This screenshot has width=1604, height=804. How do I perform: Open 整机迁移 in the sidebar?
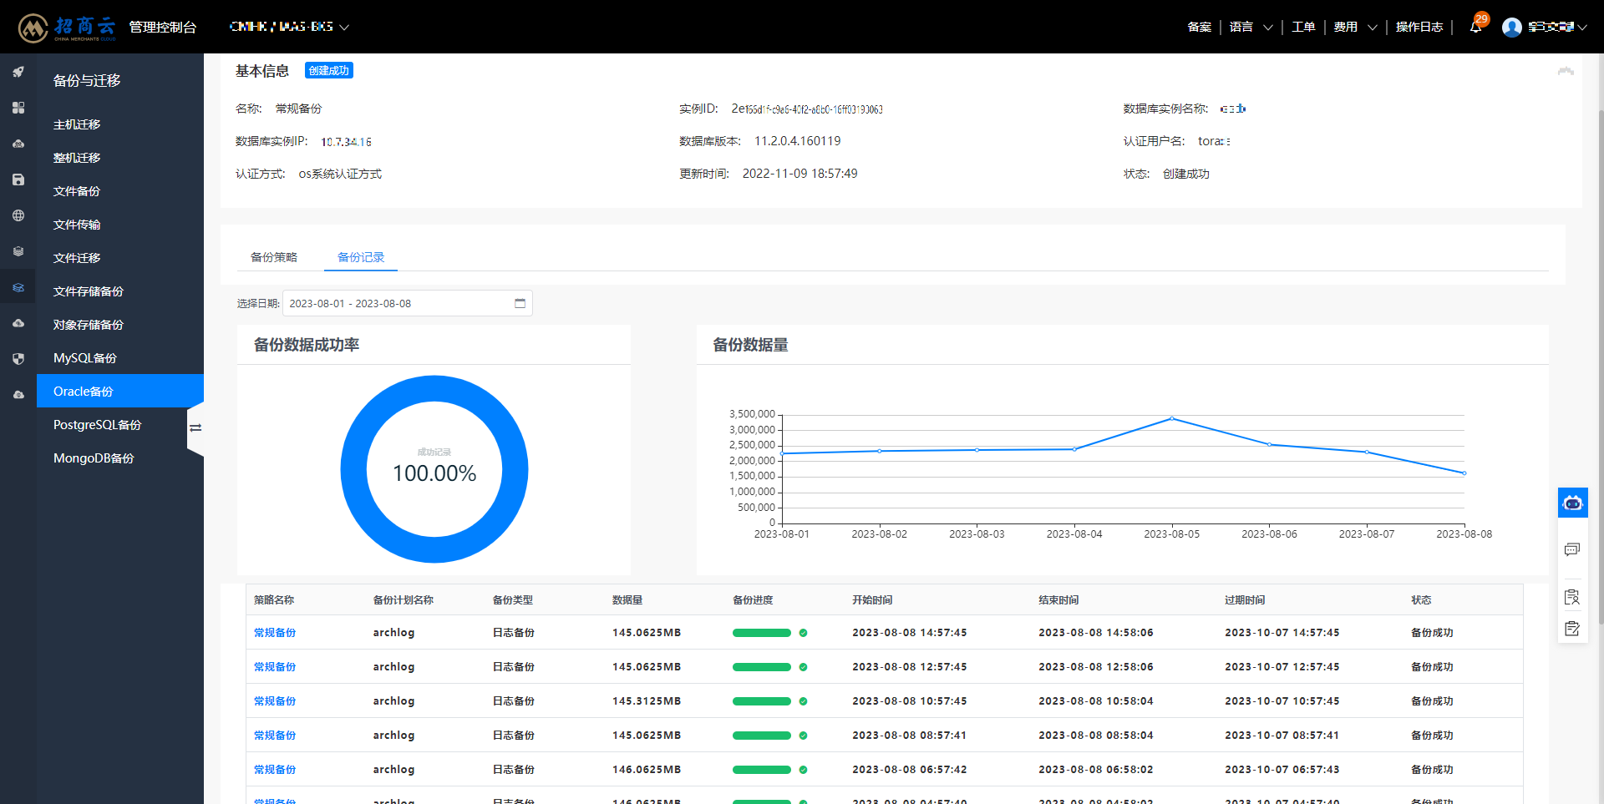click(77, 158)
